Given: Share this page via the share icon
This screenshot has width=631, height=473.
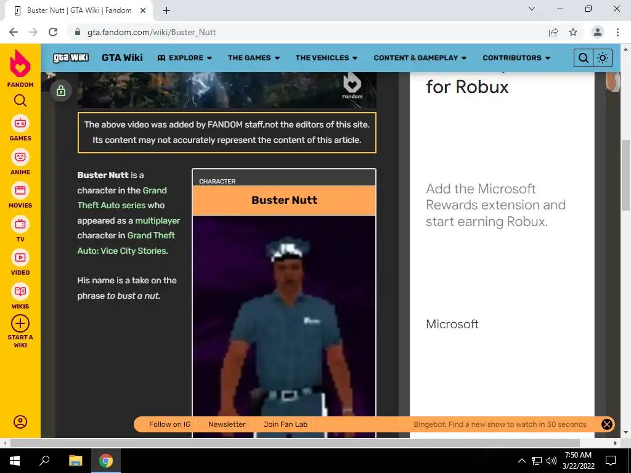Looking at the screenshot, I should (x=553, y=32).
